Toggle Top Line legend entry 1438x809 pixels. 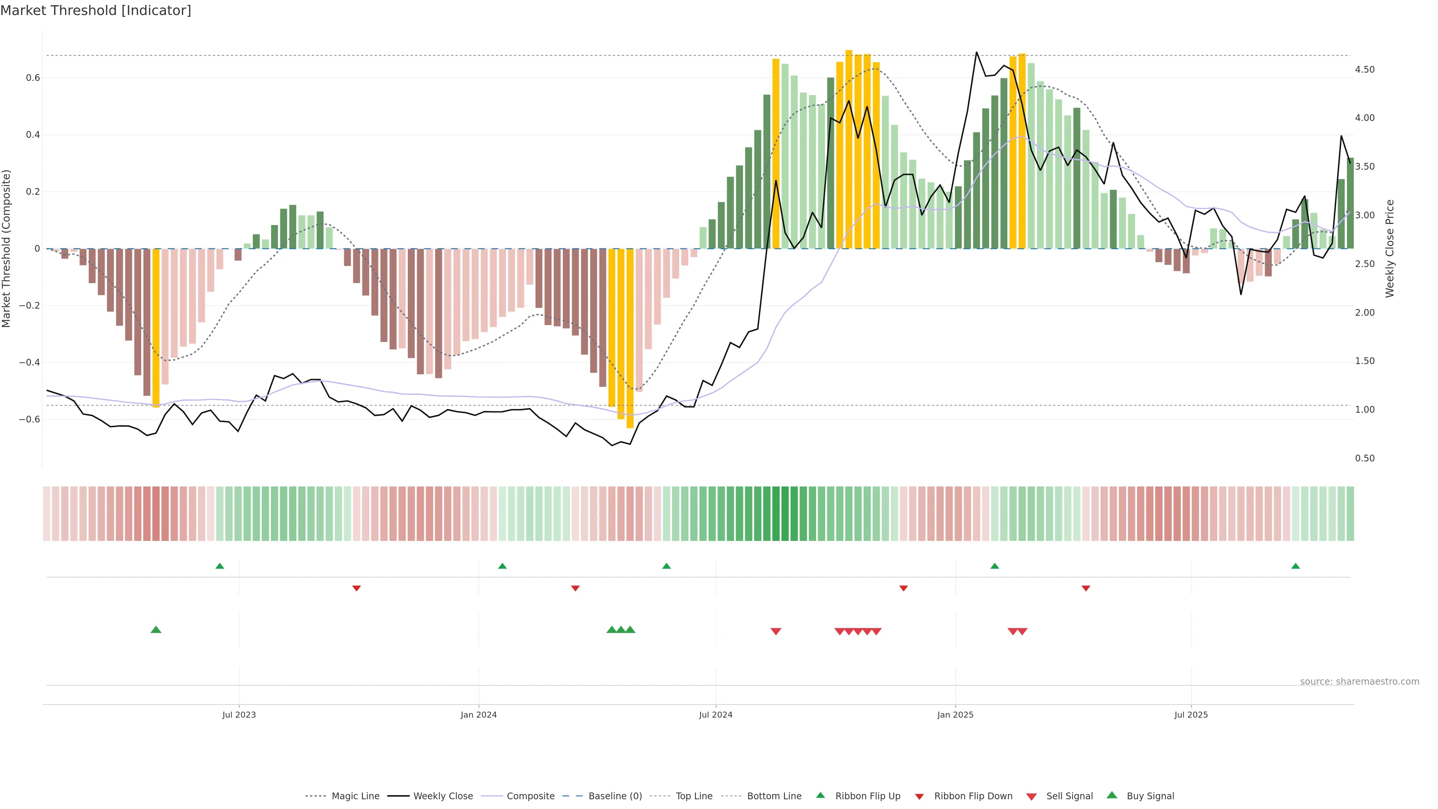[694, 796]
